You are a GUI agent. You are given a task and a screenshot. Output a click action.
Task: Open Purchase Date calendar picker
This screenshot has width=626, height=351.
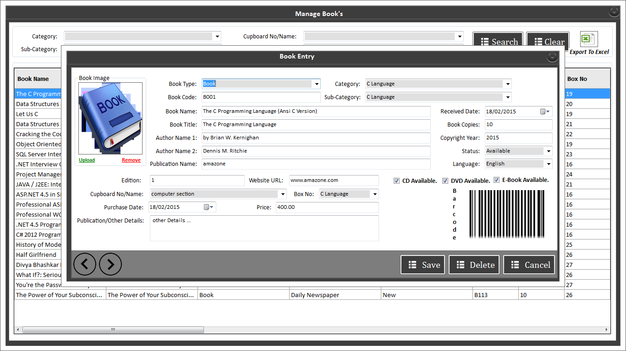pyautogui.click(x=209, y=207)
